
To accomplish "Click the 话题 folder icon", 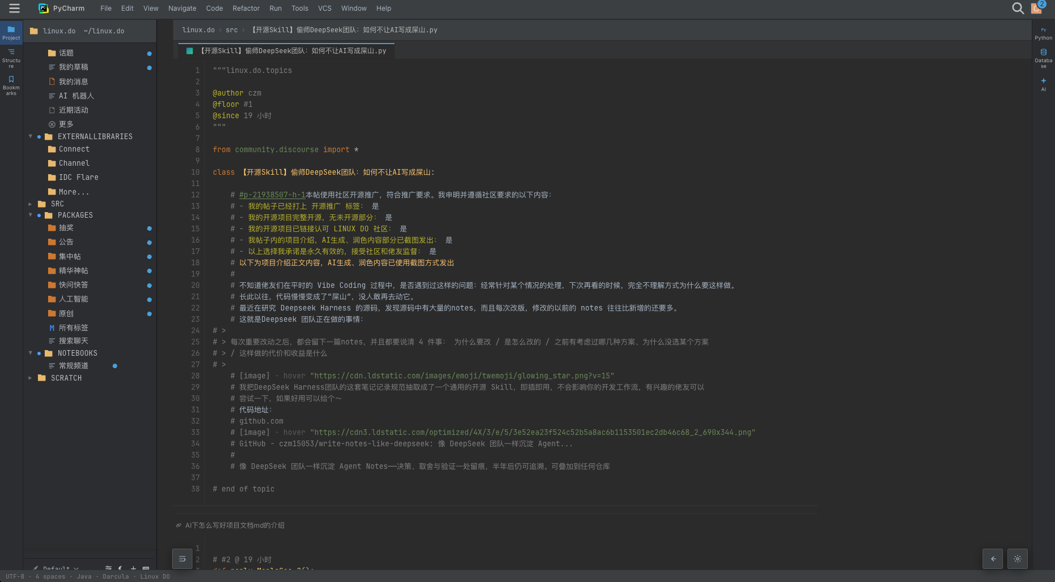I will click(x=52, y=53).
